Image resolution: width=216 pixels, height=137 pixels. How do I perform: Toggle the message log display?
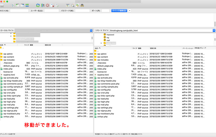click(13, 5)
